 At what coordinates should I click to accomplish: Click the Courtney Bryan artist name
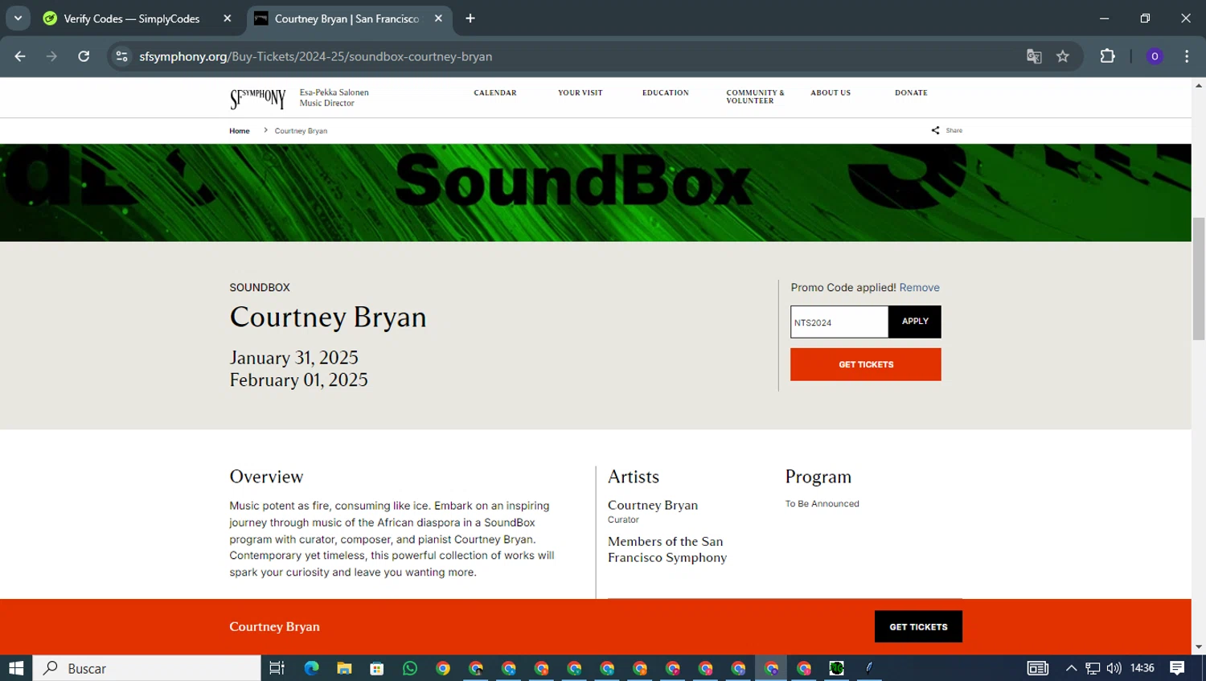pyautogui.click(x=653, y=505)
